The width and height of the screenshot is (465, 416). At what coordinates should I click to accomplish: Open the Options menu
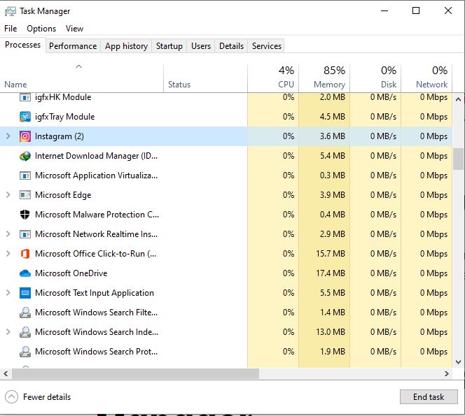tap(41, 29)
